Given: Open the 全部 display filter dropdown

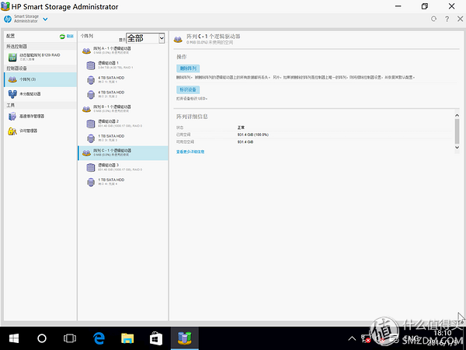Looking at the screenshot, I should pos(145,38).
